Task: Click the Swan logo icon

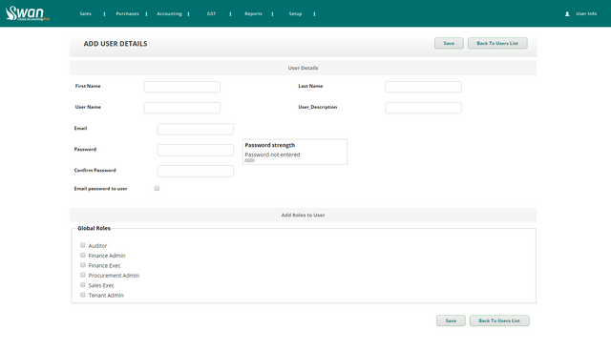Action: tap(28, 13)
